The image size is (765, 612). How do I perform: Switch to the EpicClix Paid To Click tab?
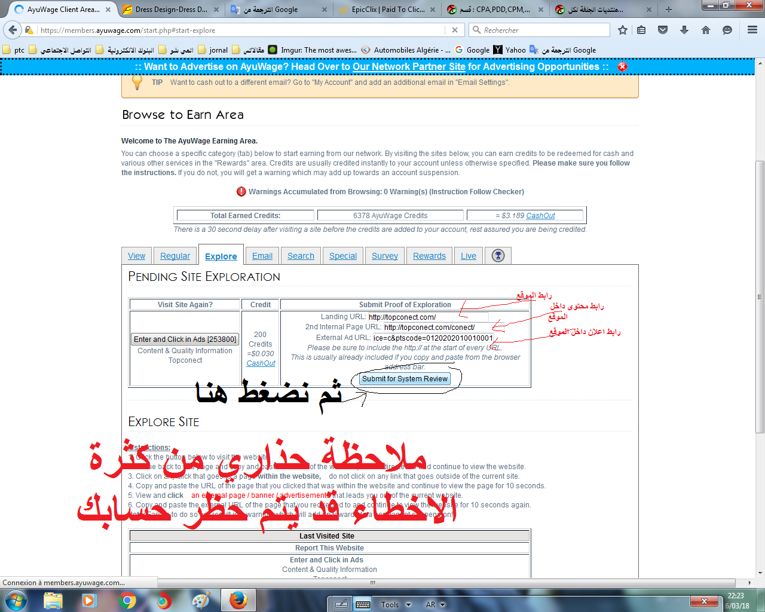click(387, 10)
